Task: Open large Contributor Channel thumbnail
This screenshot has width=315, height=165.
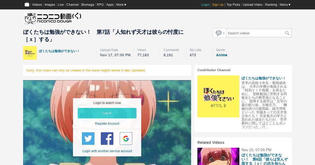Action: (218, 96)
